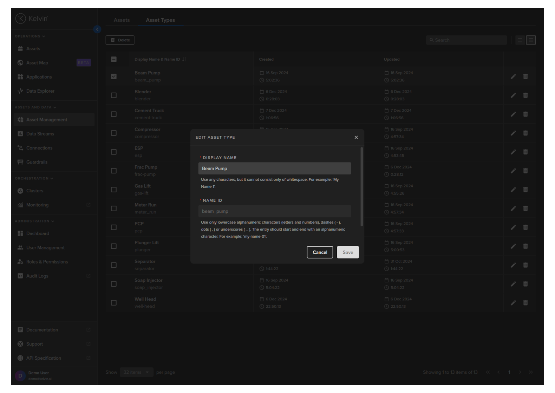Close the Edit Asset Type dialog
555x393 pixels.
coord(356,138)
